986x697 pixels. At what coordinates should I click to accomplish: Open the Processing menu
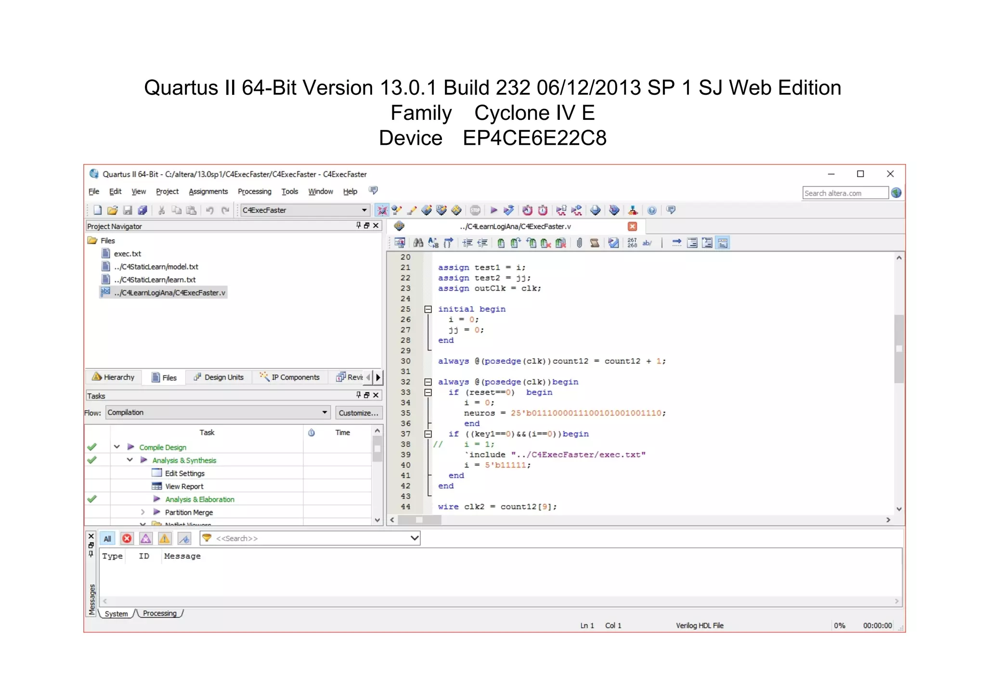point(254,191)
